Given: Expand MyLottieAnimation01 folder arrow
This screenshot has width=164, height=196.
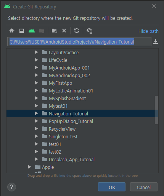Looking at the screenshot, I should pos(37,91).
